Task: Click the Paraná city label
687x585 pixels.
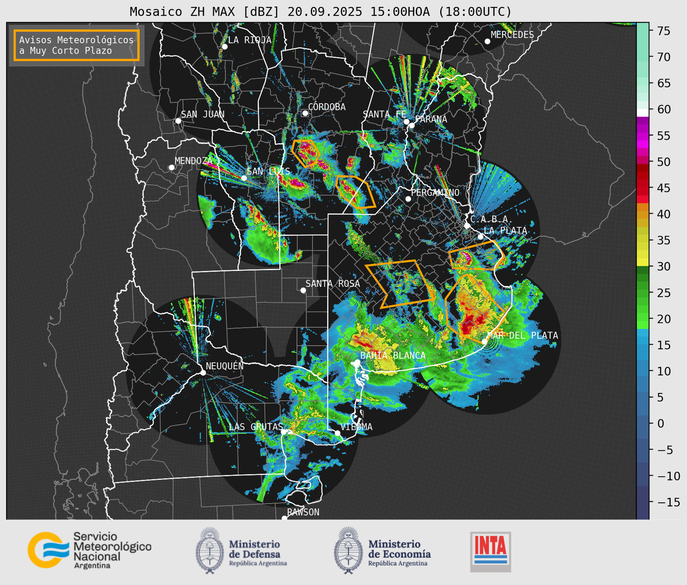Action: 431,119
